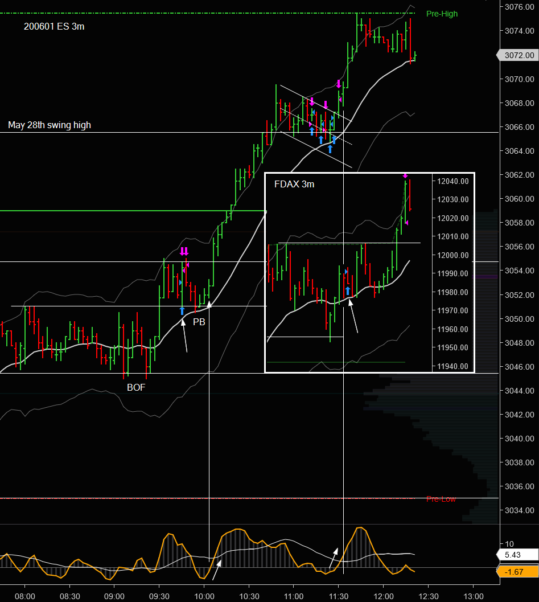Image resolution: width=539 pixels, height=602 pixels.
Task: Click the 3060.00 price axis label
Action: 520,199
